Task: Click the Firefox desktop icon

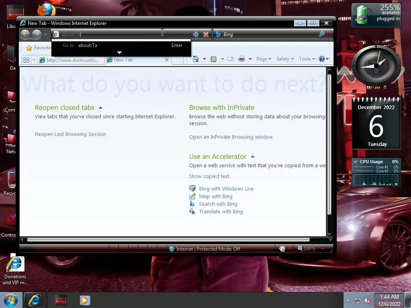Action: (47, 10)
